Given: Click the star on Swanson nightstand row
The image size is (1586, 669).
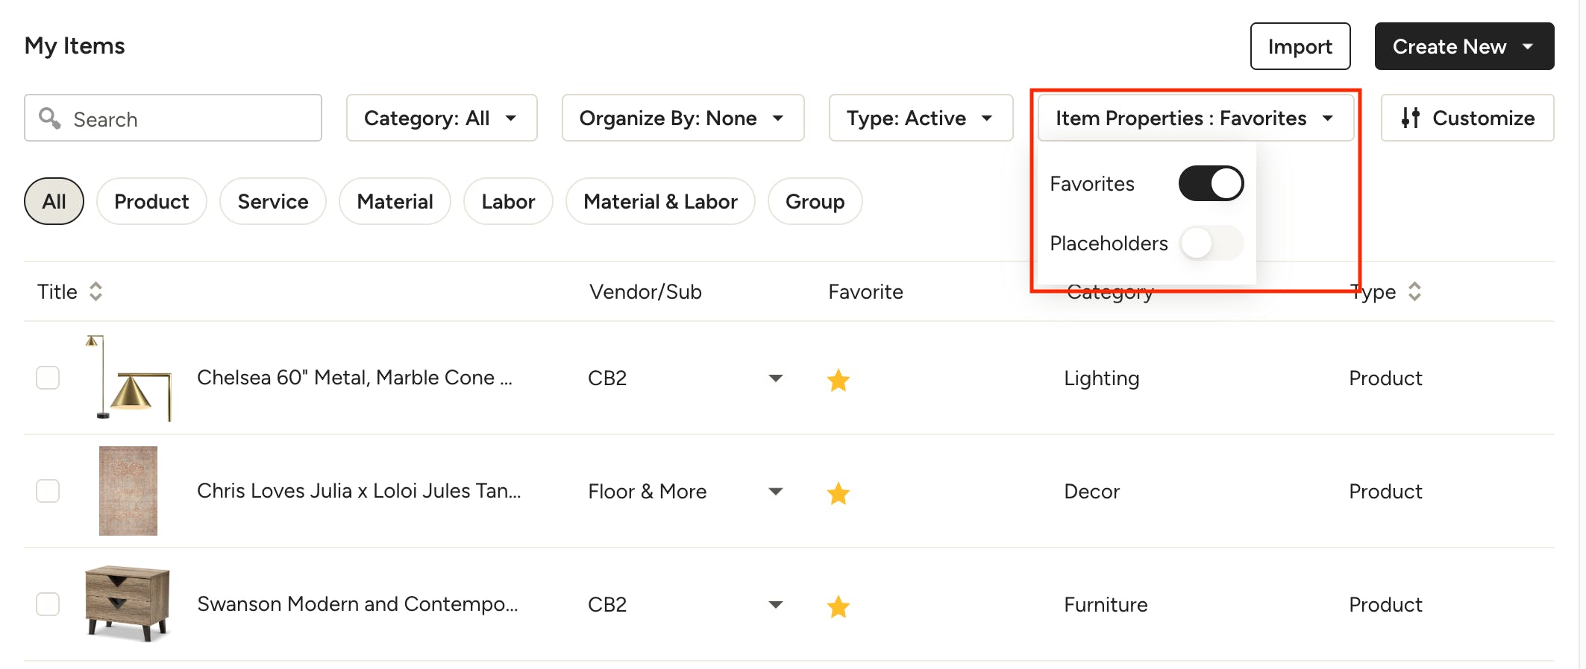Looking at the screenshot, I should coord(839,606).
